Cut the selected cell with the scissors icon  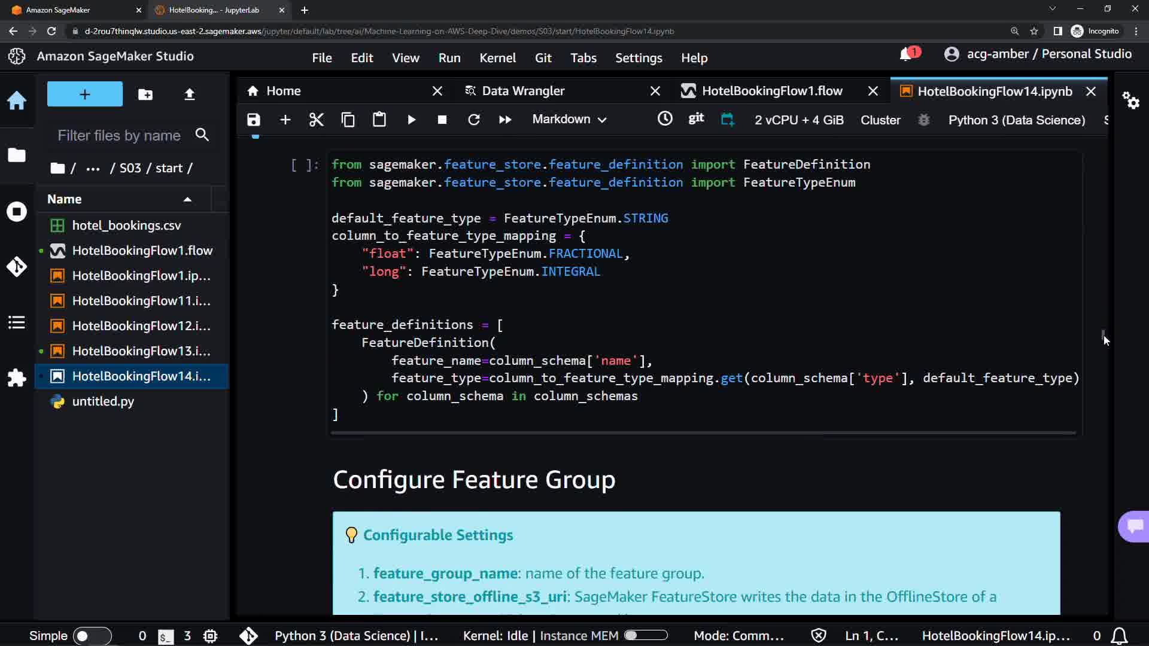pos(316,120)
